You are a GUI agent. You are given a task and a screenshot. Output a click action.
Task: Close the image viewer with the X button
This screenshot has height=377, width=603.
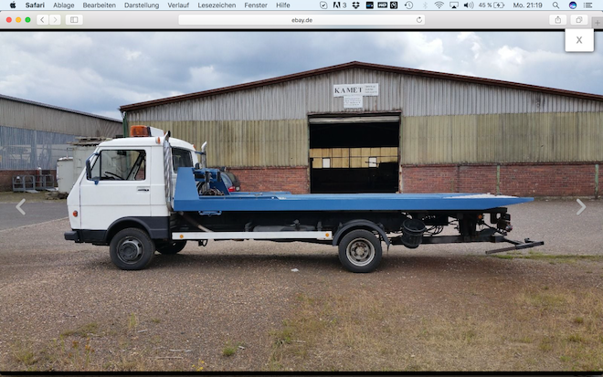point(578,40)
